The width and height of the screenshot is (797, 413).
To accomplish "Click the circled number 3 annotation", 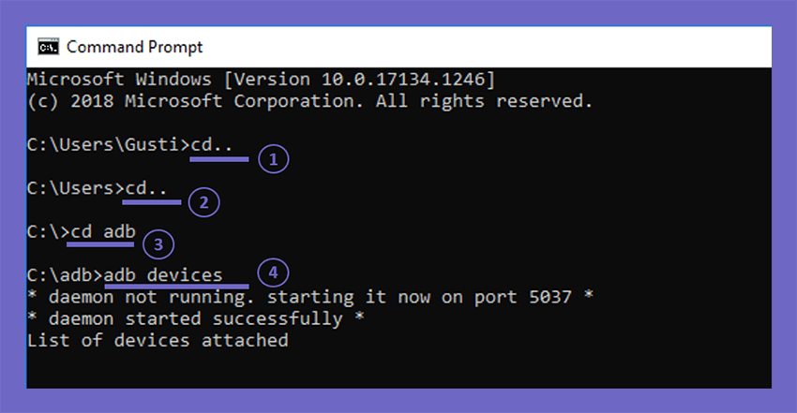I will pos(158,244).
